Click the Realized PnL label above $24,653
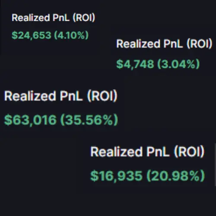The image size is (216, 216). click(53, 18)
